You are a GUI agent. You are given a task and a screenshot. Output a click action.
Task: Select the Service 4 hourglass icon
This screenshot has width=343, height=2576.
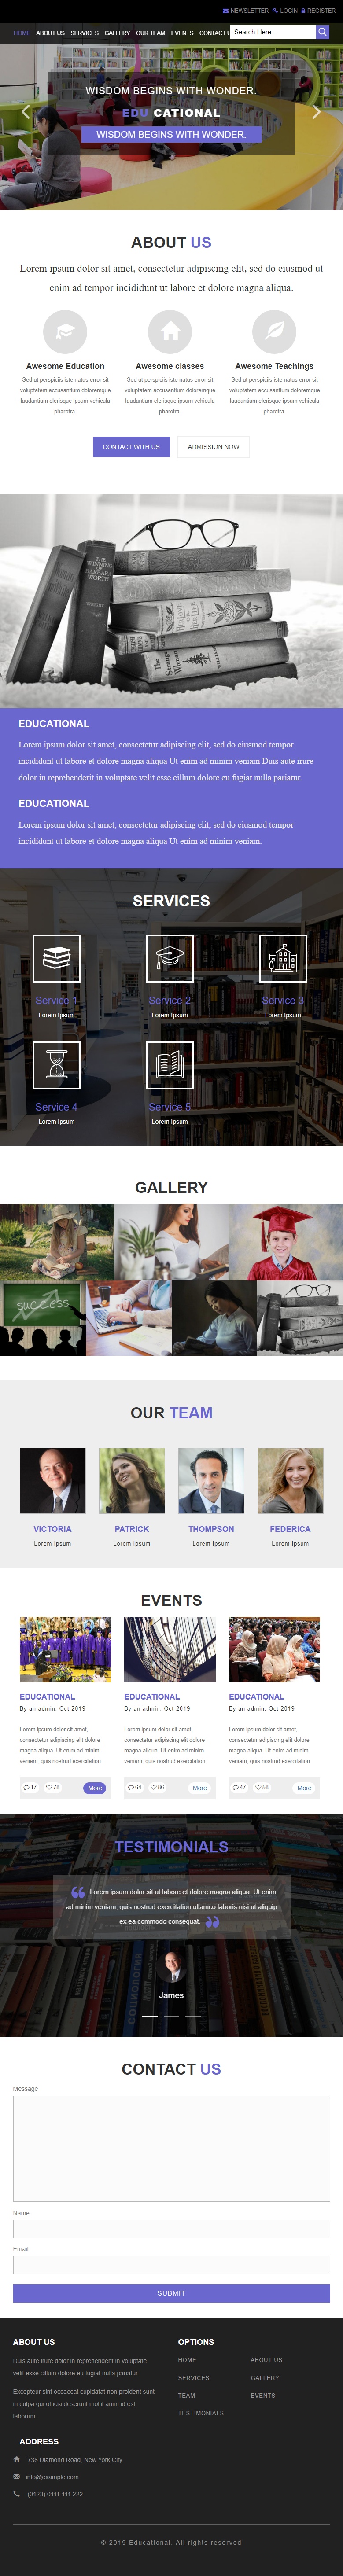pos(57,1065)
